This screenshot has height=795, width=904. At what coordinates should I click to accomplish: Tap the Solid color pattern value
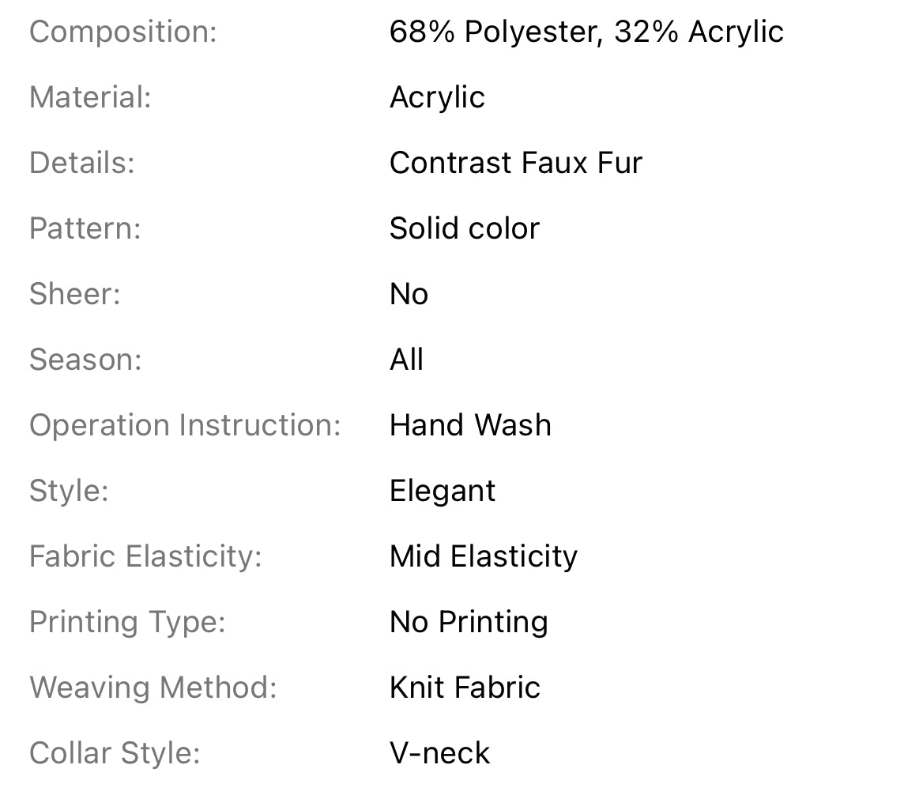click(465, 229)
